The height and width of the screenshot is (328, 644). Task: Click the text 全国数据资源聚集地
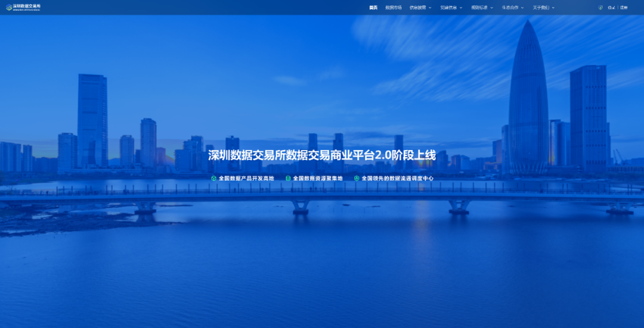click(x=317, y=179)
